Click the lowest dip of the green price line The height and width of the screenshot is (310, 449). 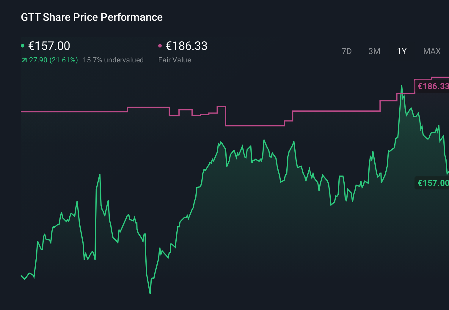[x=150, y=293]
